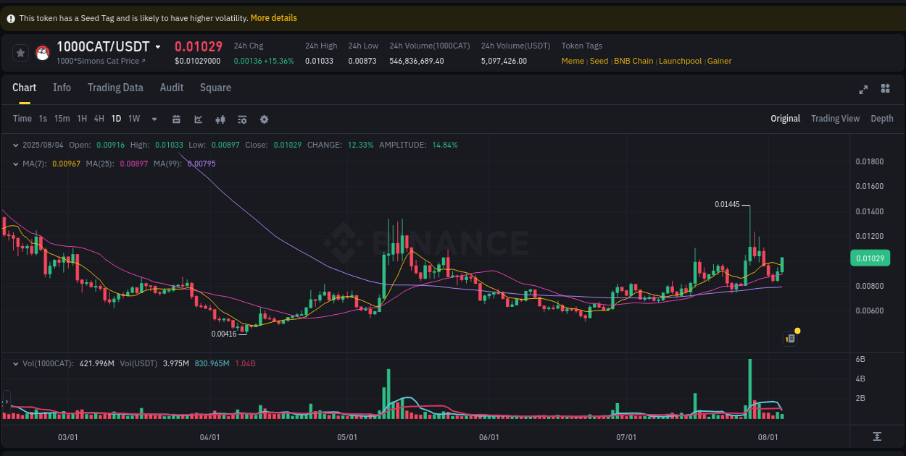Open the Depth chart view
The image size is (906, 456).
coord(882,118)
